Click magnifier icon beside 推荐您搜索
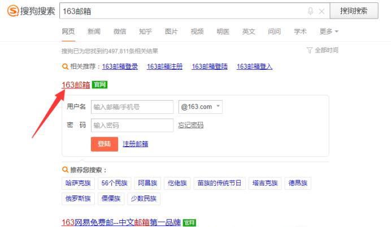This screenshot has width=391, height=227. click(65, 170)
